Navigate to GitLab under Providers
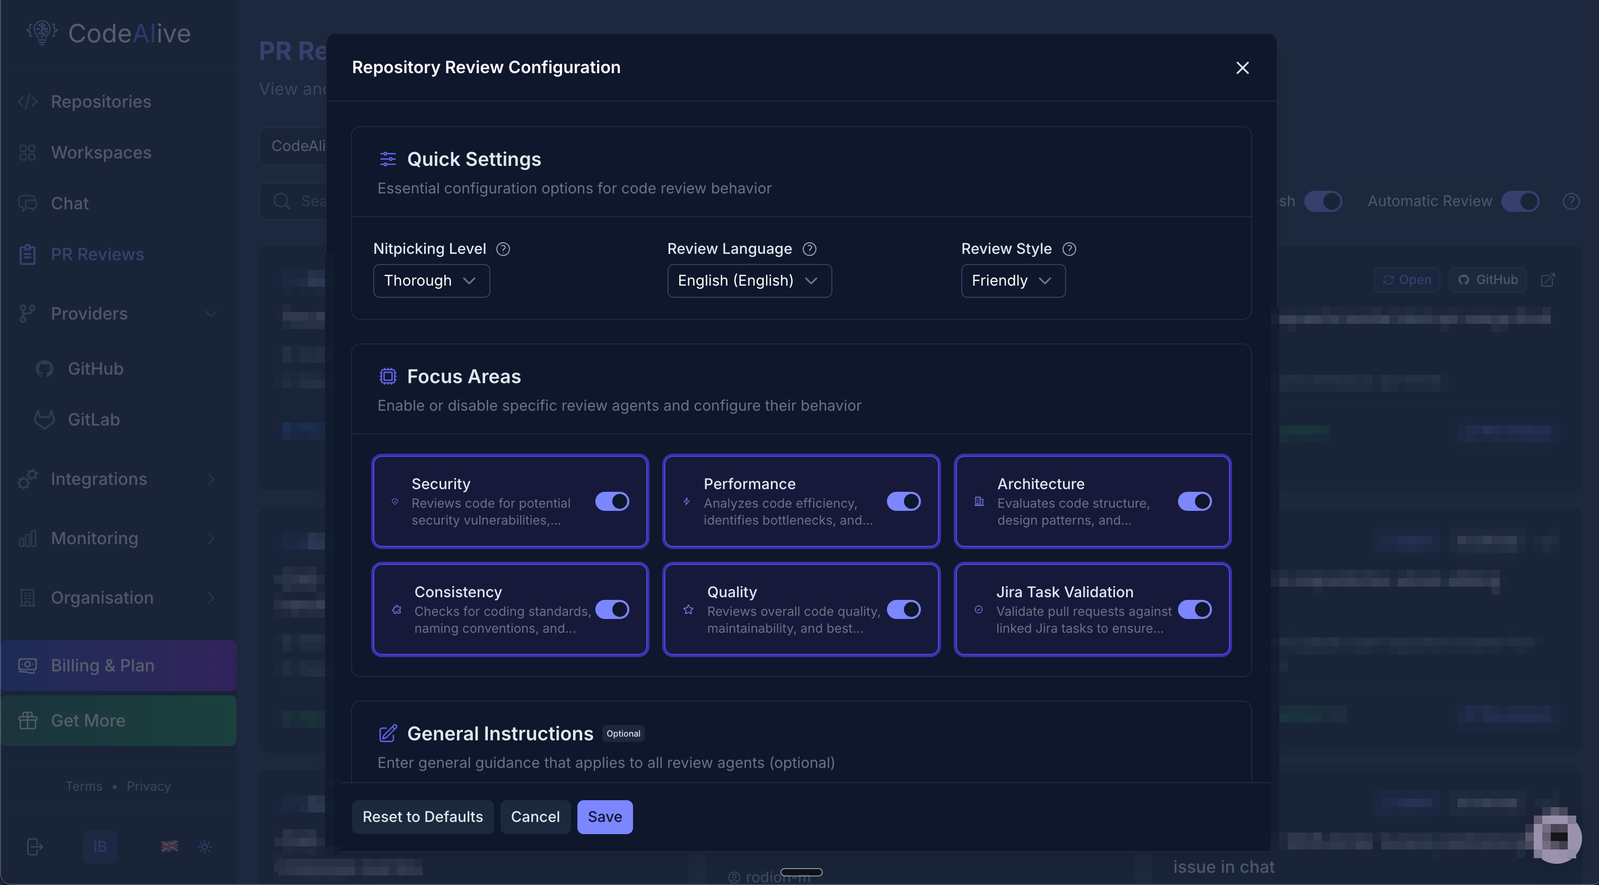1599x885 pixels. pos(94,419)
